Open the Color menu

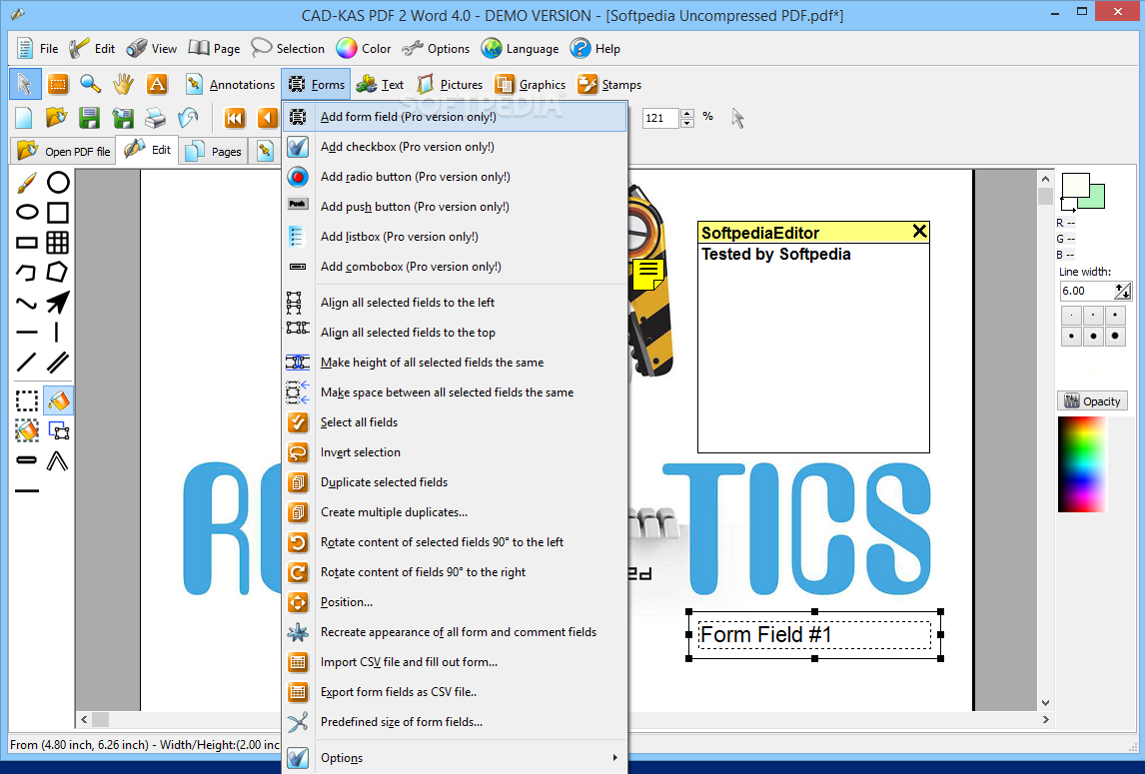(364, 48)
